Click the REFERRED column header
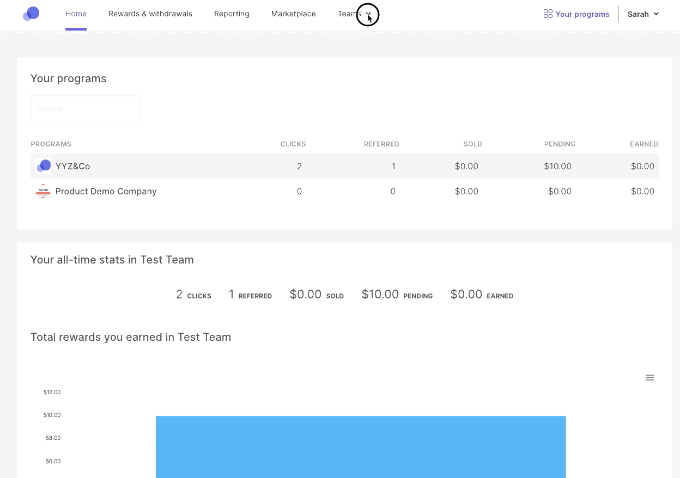 point(381,144)
